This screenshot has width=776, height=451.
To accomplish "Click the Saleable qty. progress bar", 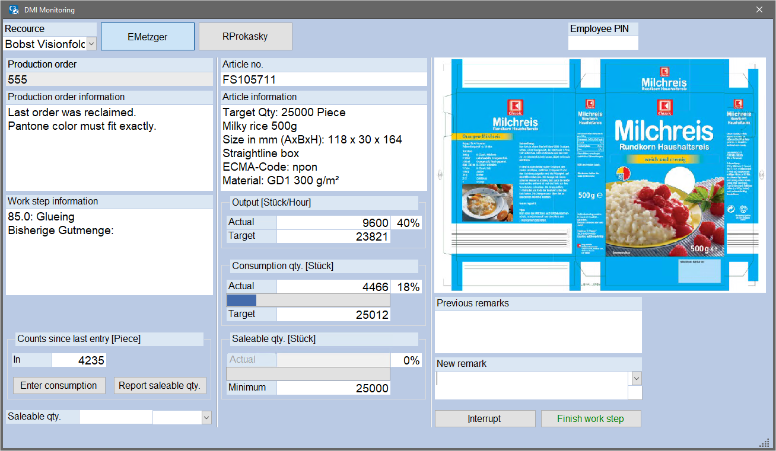I will click(309, 374).
